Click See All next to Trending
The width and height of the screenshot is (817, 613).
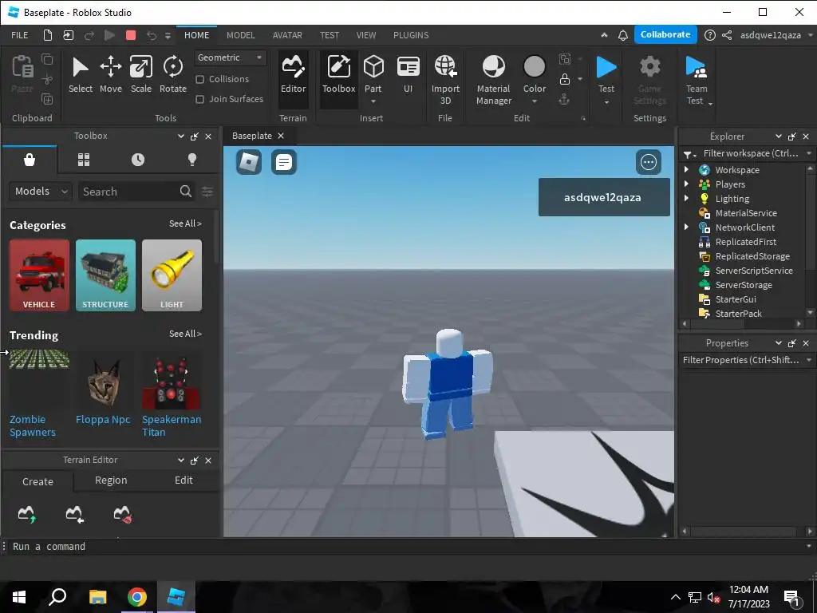[x=185, y=334]
